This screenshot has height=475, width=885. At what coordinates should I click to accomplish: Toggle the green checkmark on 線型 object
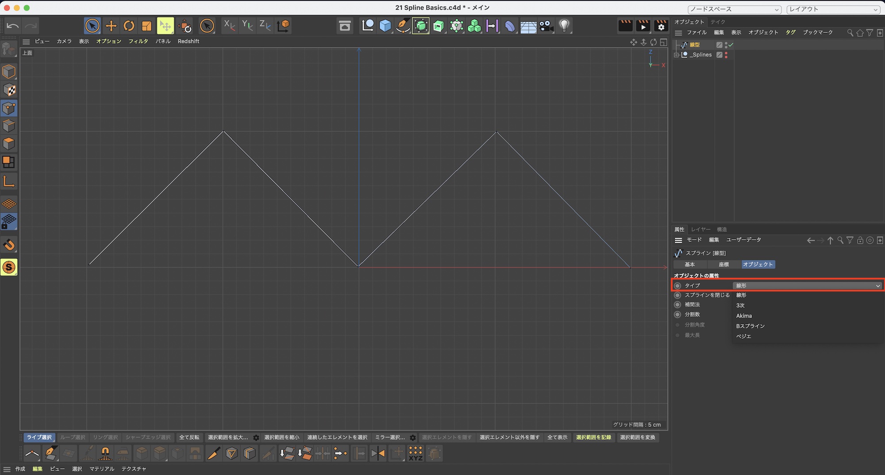[731, 45]
